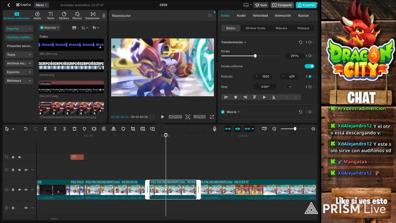Screen dimensions: 396x223
Task: Zoom out the timeline with minus icon
Action: coord(274,129)
